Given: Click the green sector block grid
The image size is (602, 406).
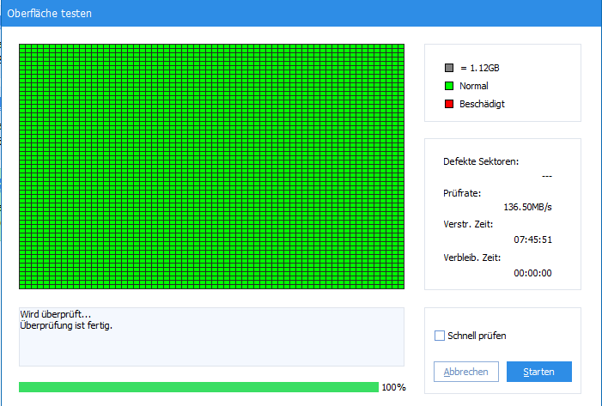Looking at the screenshot, I should point(211,167).
